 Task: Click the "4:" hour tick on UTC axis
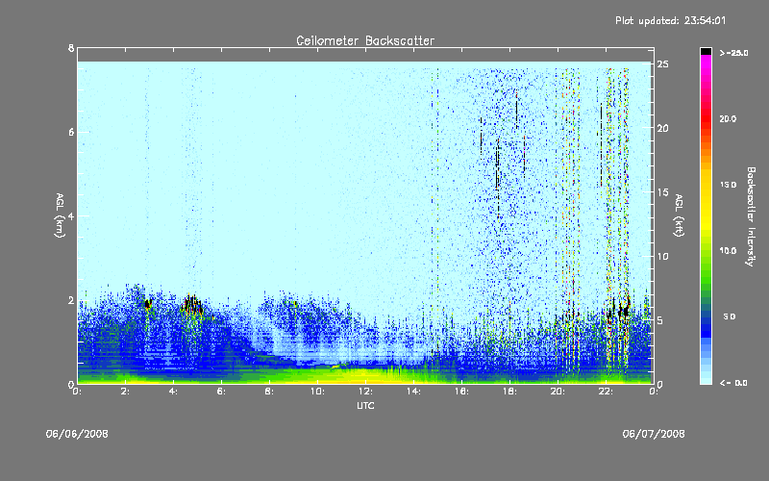pos(173,392)
